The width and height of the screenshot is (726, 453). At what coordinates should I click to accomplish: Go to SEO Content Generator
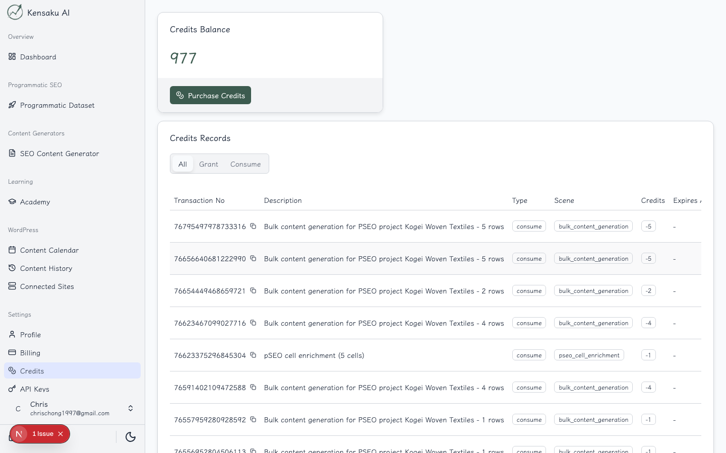coord(59,154)
